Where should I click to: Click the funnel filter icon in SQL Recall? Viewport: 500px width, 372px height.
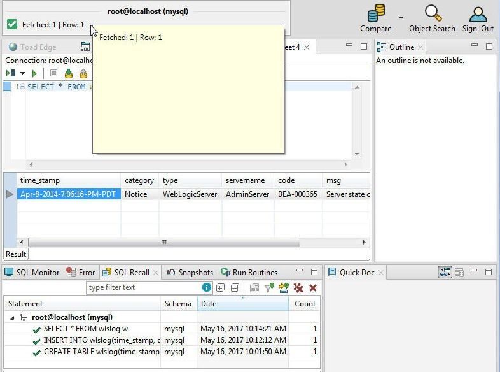(269, 288)
